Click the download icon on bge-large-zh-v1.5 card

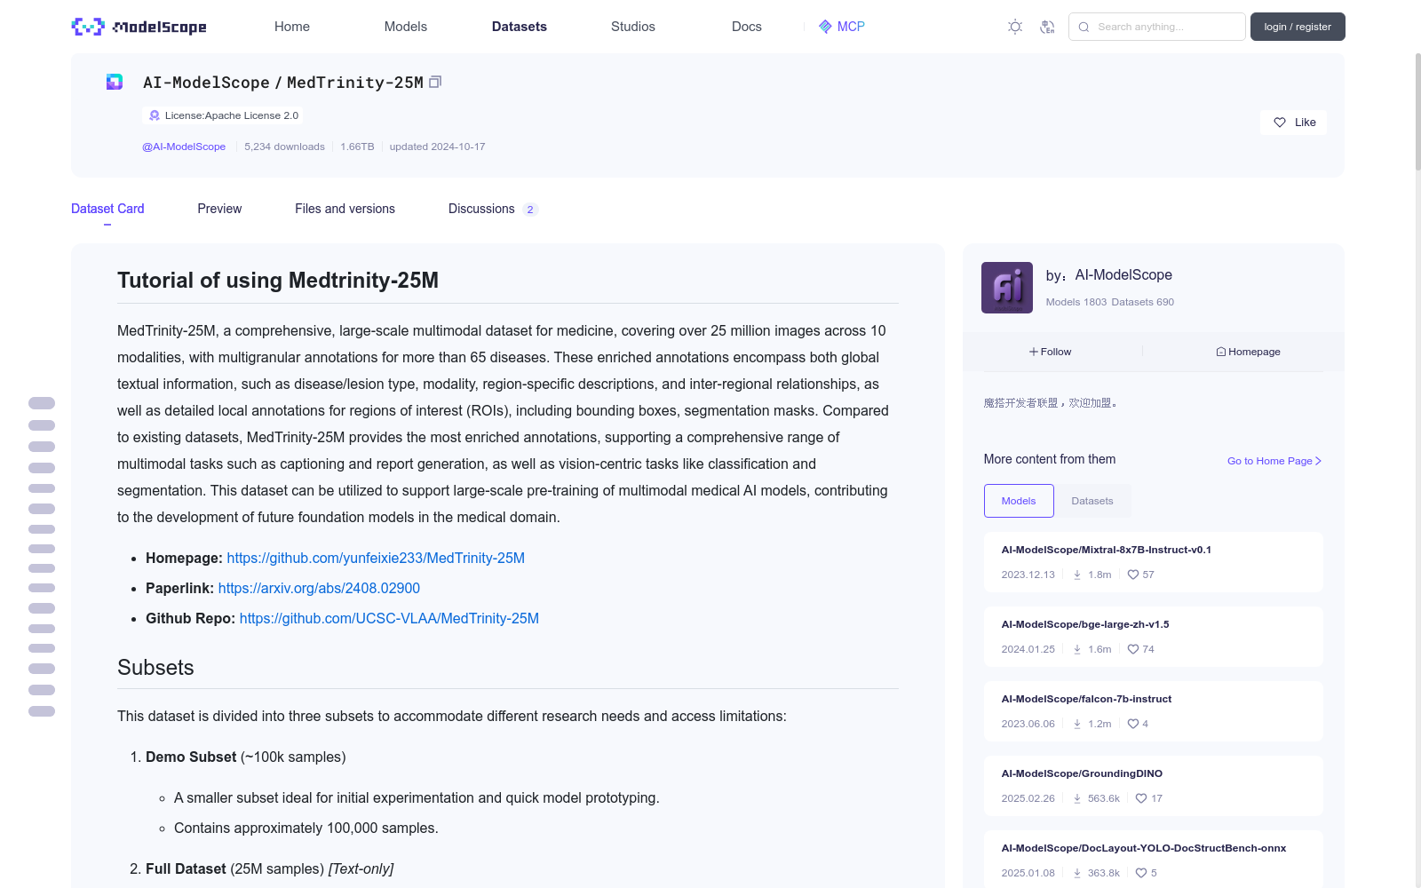1077,649
